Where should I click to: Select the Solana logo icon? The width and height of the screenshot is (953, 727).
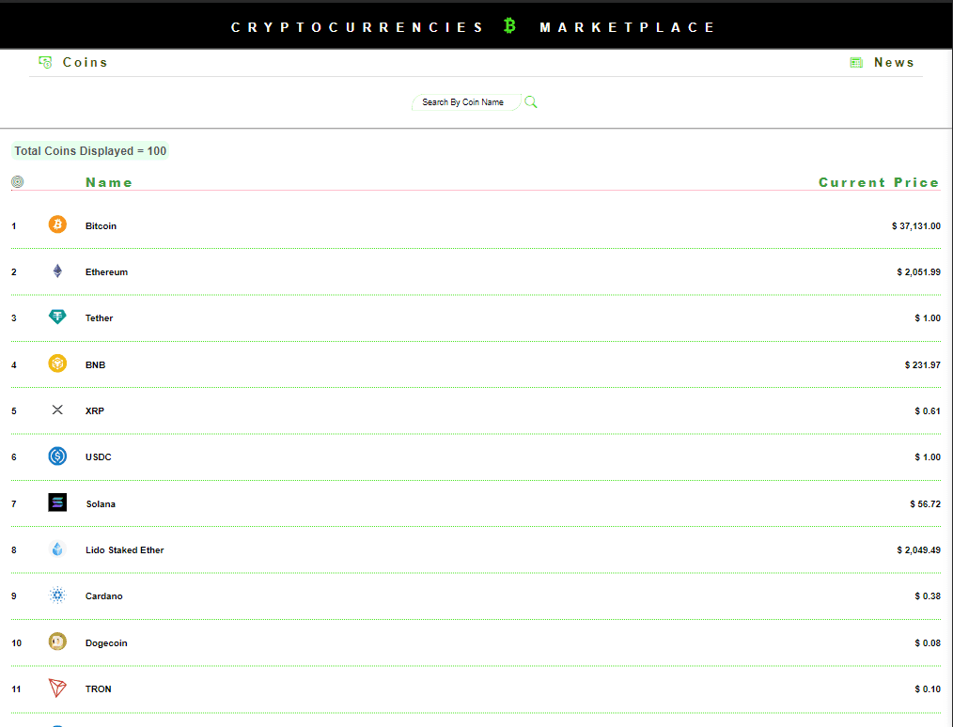point(57,503)
